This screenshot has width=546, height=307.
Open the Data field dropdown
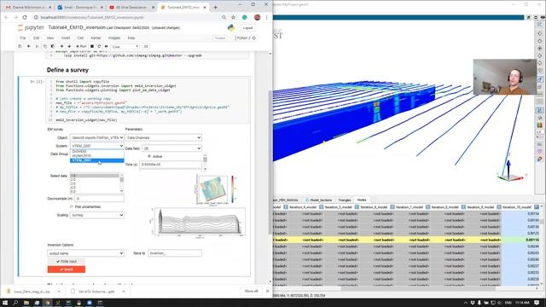pyautogui.click(x=171, y=148)
